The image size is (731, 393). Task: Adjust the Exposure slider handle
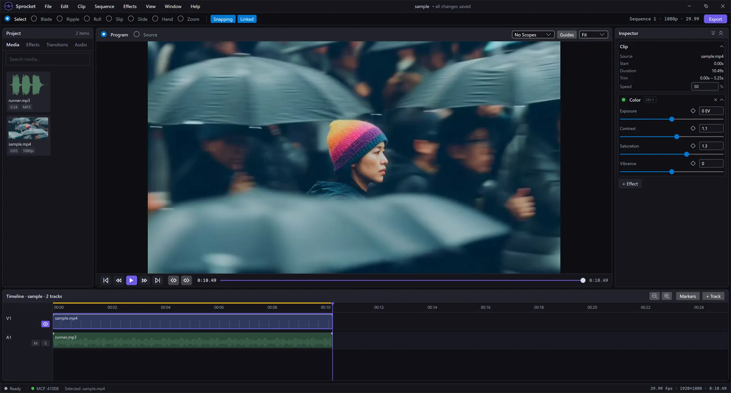click(672, 119)
